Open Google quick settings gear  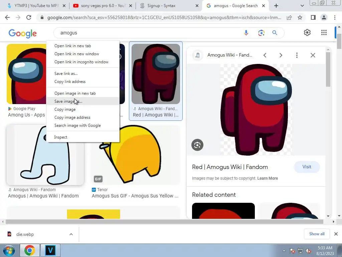point(307,32)
